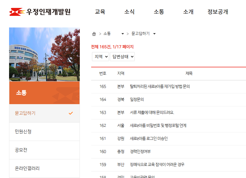Open post 탈퇴처리된 새로e아름 재가입 방법 문의
Screen dimensions: 246x178
pyautogui.click(x=160, y=86)
